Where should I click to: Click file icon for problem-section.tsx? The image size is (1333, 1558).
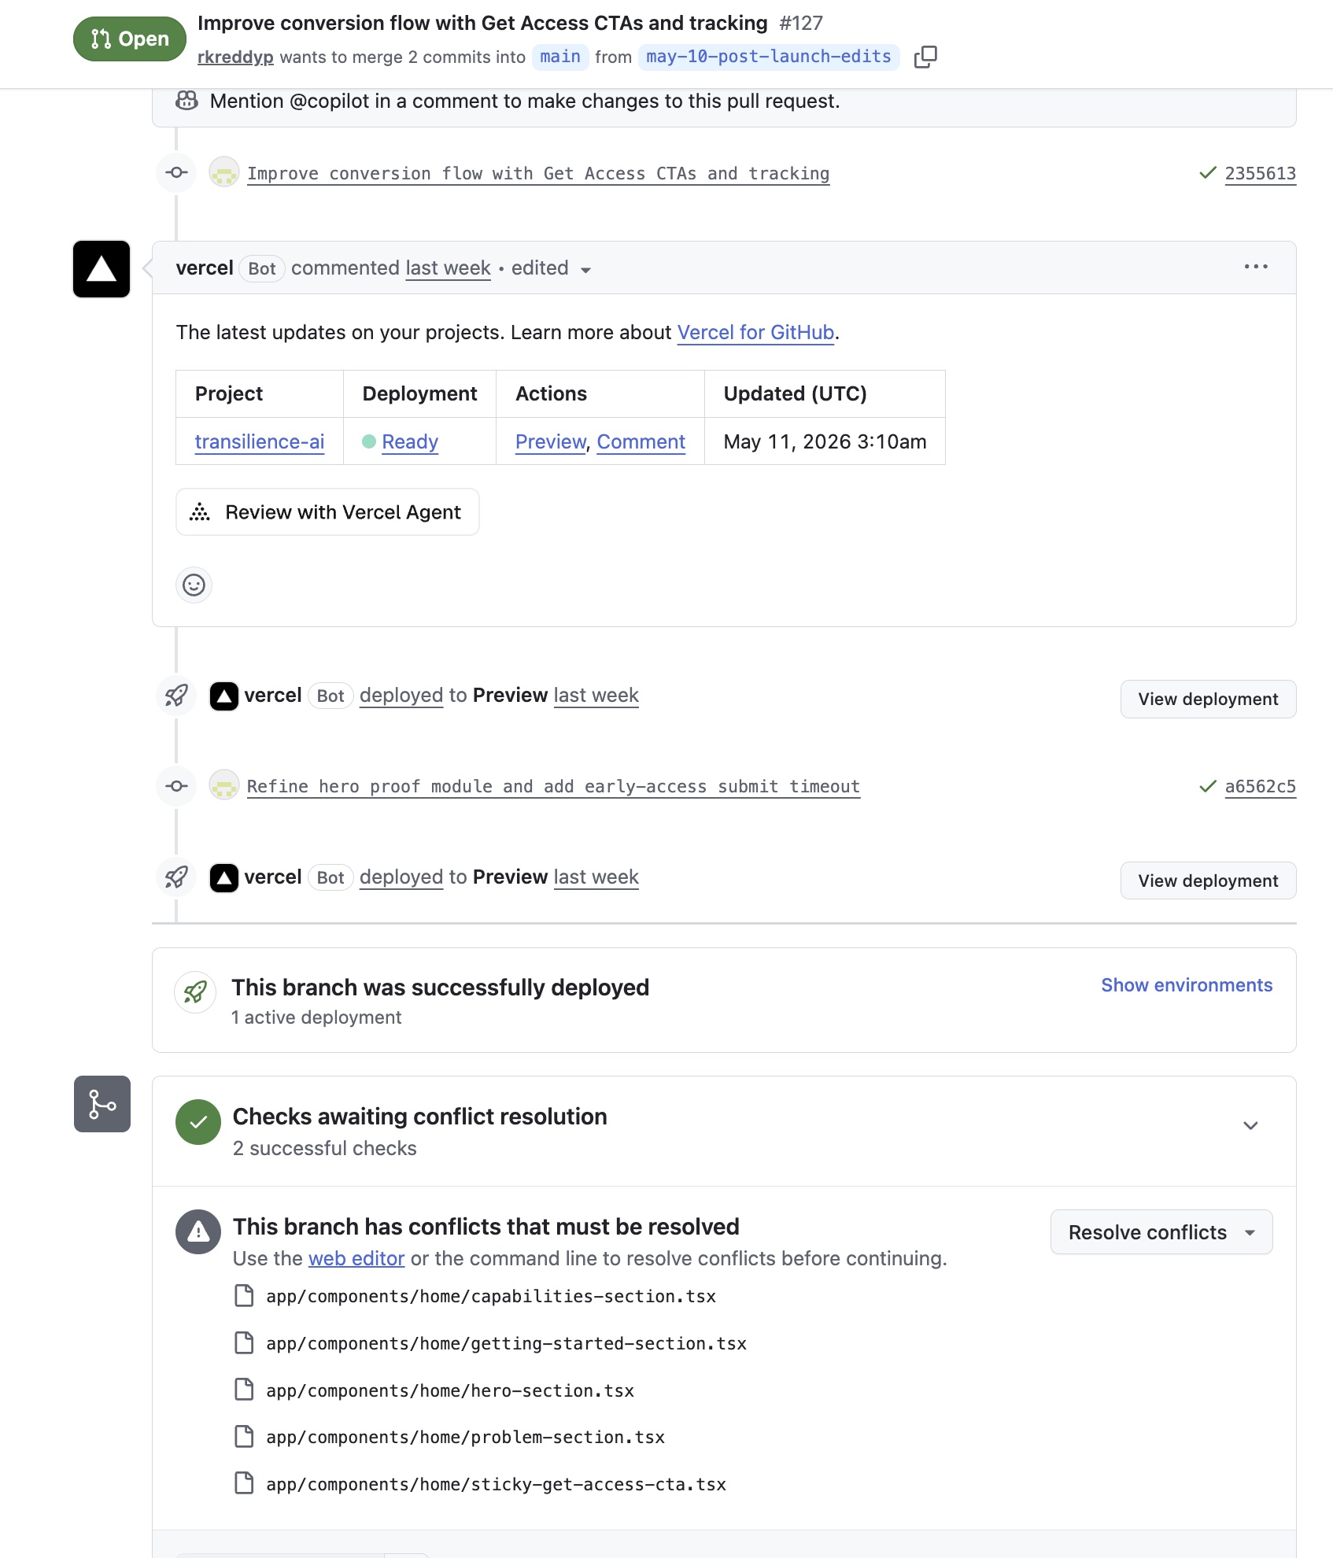[x=245, y=1436]
